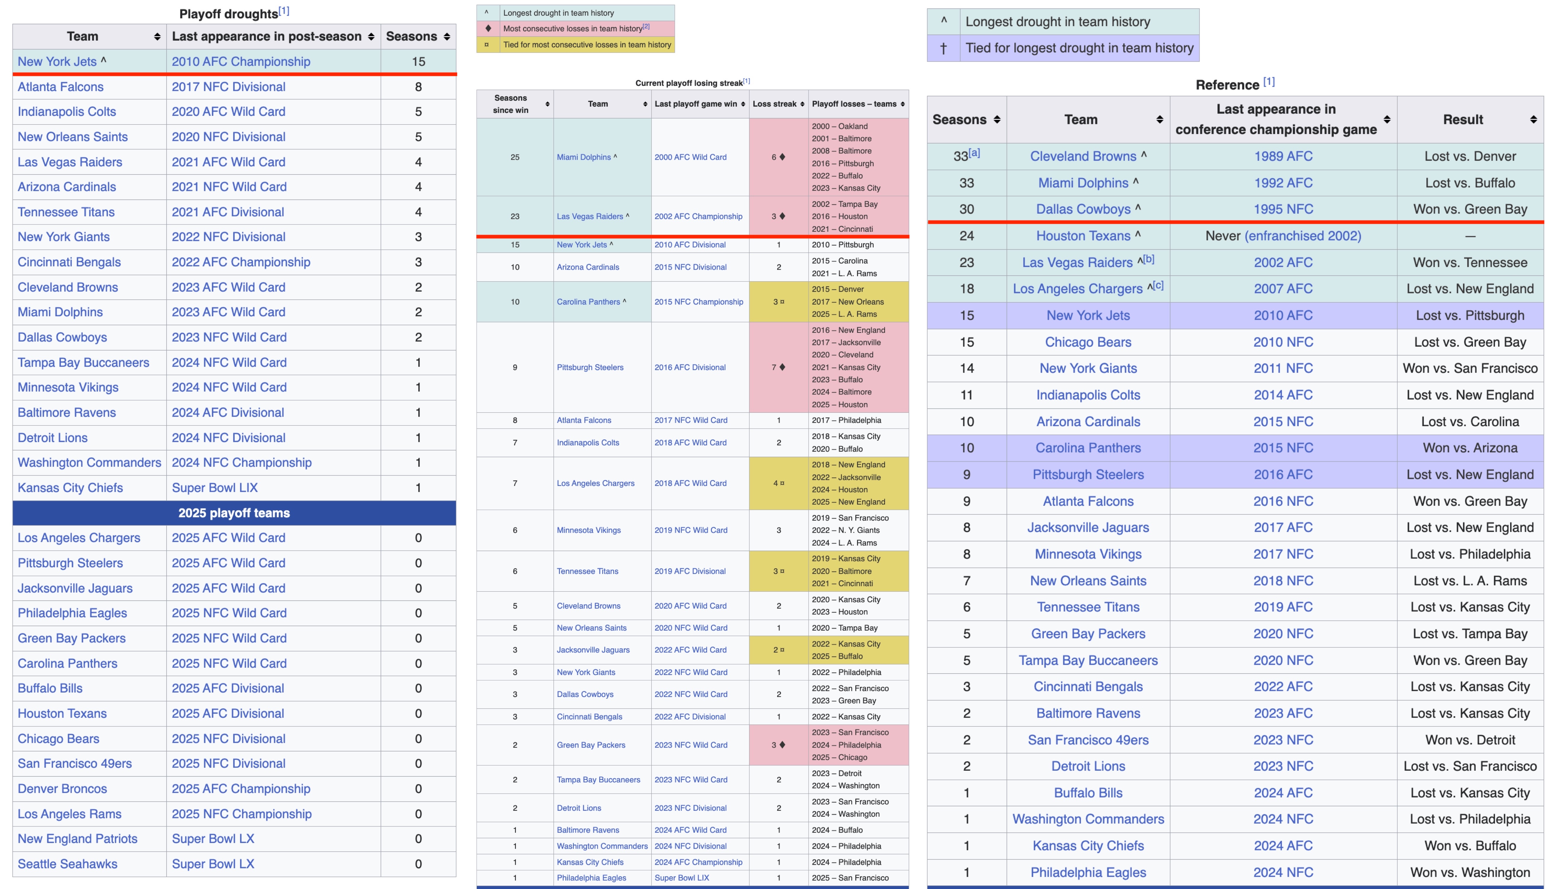Select the '2025 playoff teams' header row
This screenshot has height=889, width=1556.
234,513
